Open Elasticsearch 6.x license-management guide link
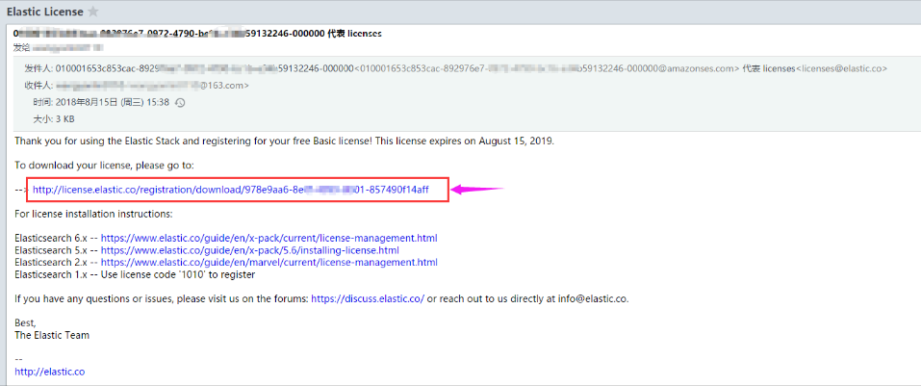The height and width of the screenshot is (386, 921). coord(269,239)
